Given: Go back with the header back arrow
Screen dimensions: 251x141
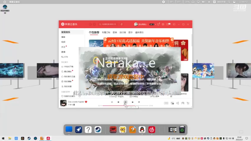Looking at the screenshot, I should [x=90, y=24].
